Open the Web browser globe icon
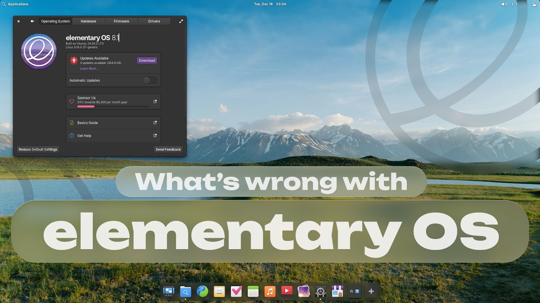The image size is (540, 303). click(202, 291)
